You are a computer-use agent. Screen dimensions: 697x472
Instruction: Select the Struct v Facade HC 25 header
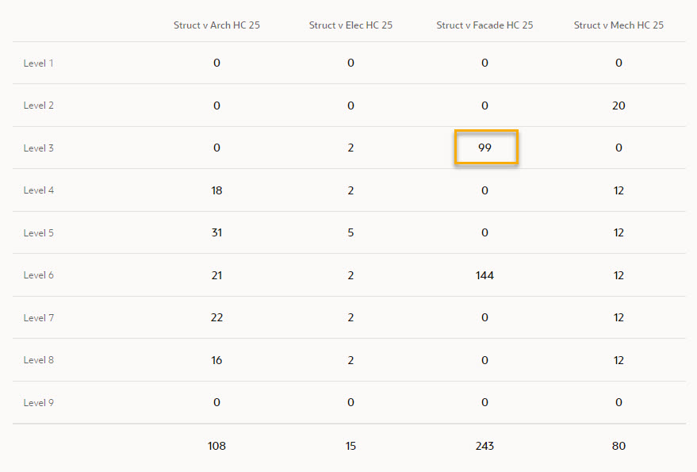pos(484,25)
